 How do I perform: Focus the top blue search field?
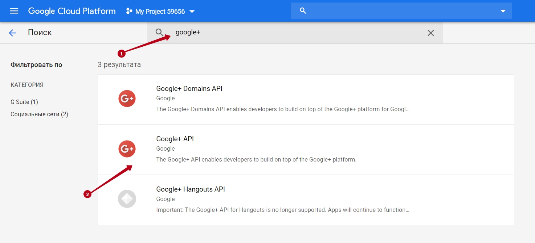pos(401,11)
